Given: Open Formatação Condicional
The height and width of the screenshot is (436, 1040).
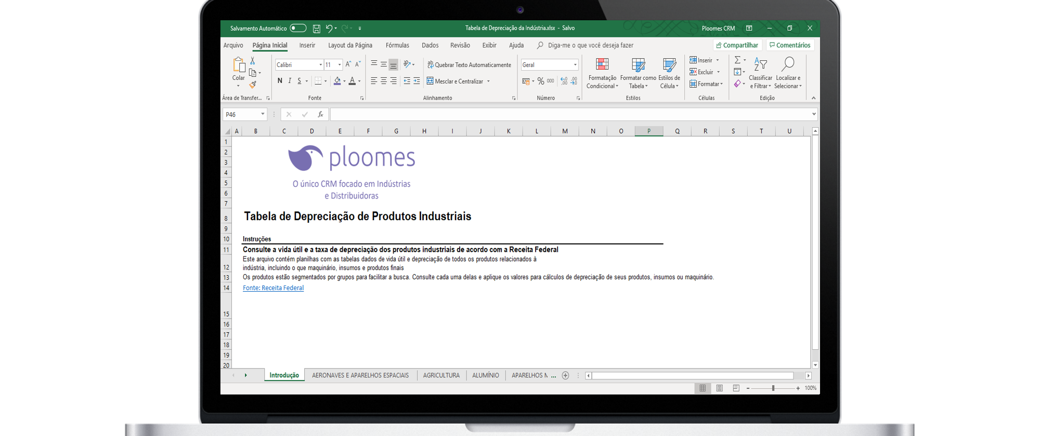Looking at the screenshot, I should pos(602,73).
